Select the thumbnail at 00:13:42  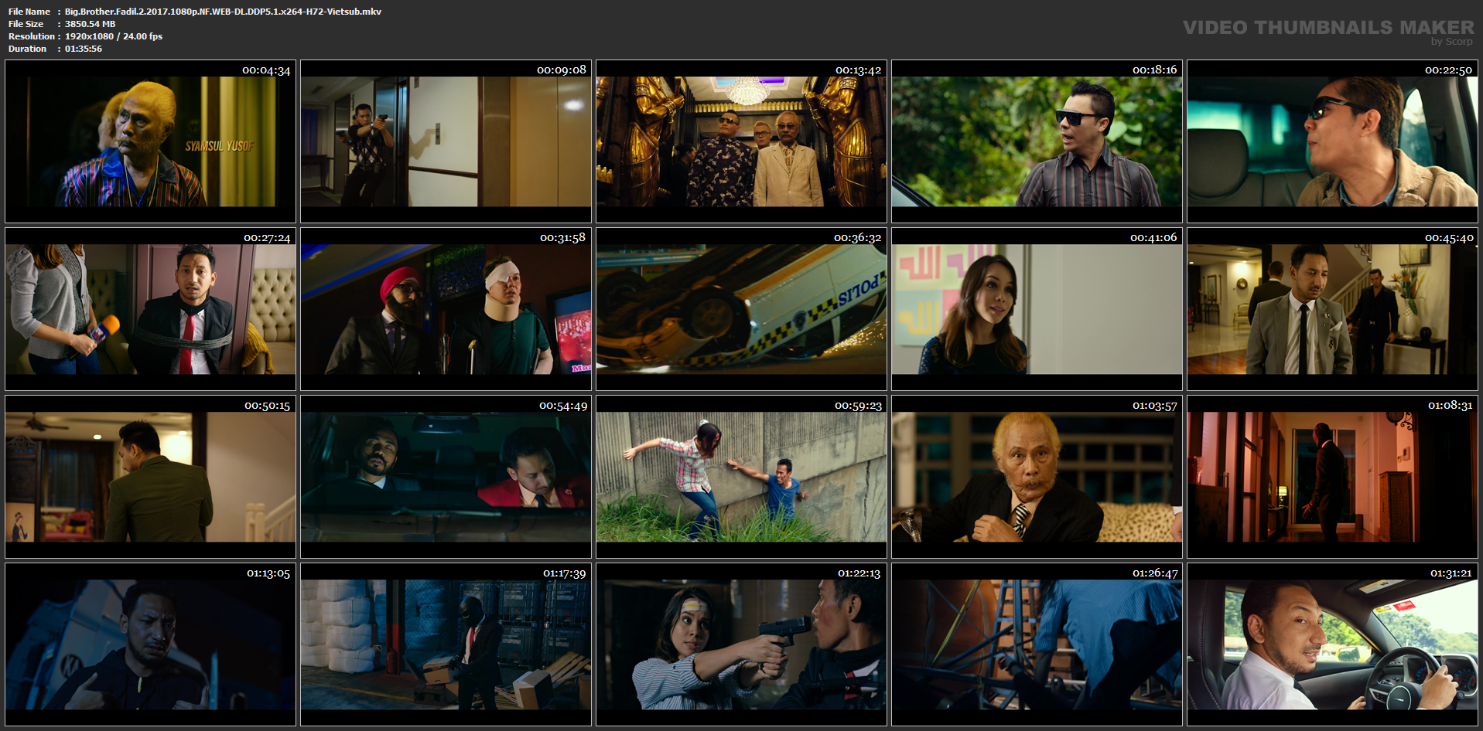tap(741, 141)
